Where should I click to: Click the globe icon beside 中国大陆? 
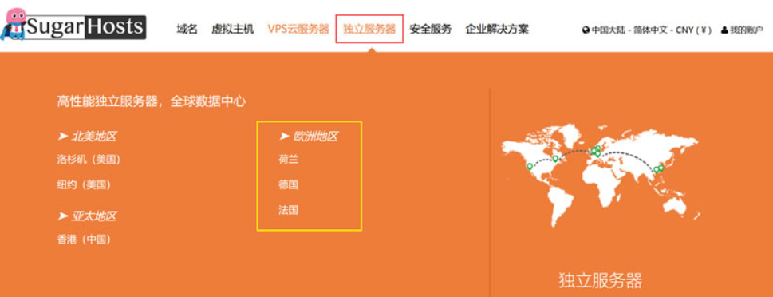586,30
